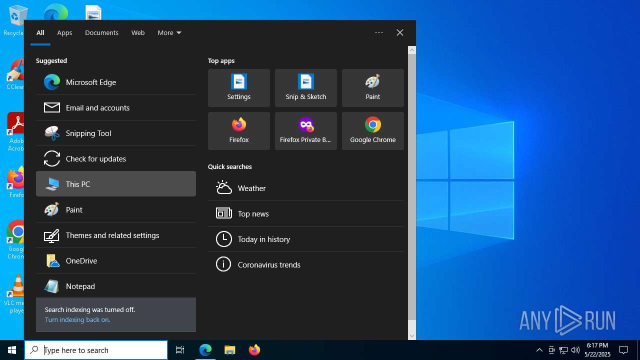The height and width of the screenshot is (360, 640).
Task: Open Snip & Sketch tile
Action: [x=306, y=88]
